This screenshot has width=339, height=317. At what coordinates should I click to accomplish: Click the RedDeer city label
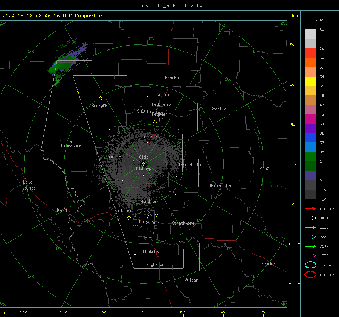coord(160,114)
